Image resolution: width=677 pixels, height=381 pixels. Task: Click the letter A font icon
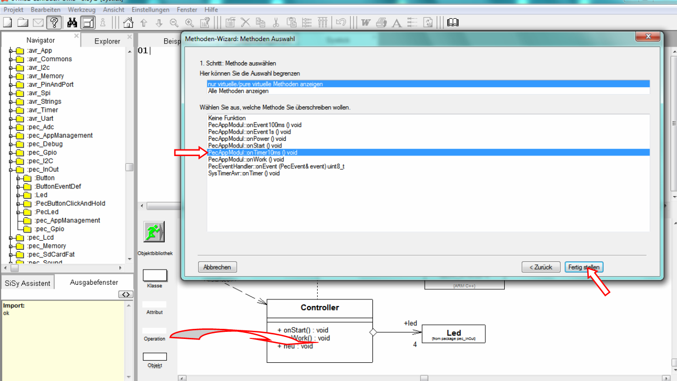click(397, 23)
